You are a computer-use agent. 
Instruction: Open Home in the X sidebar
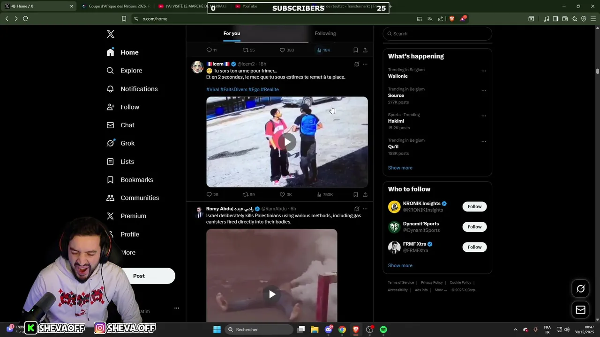[x=123, y=52]
